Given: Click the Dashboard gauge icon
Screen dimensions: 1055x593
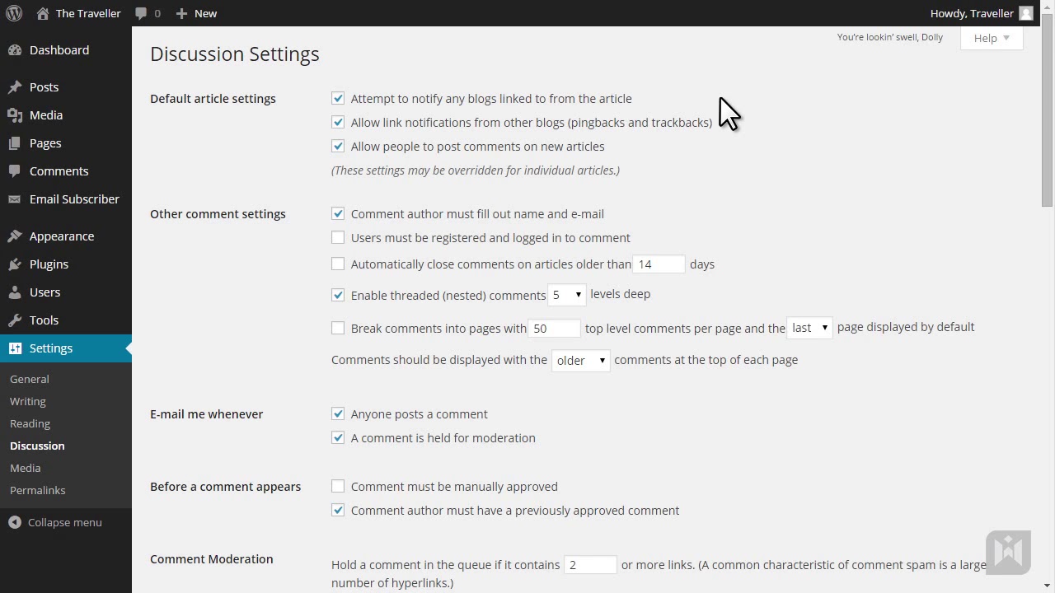Looking at the screenshot, I should (15, 50).
